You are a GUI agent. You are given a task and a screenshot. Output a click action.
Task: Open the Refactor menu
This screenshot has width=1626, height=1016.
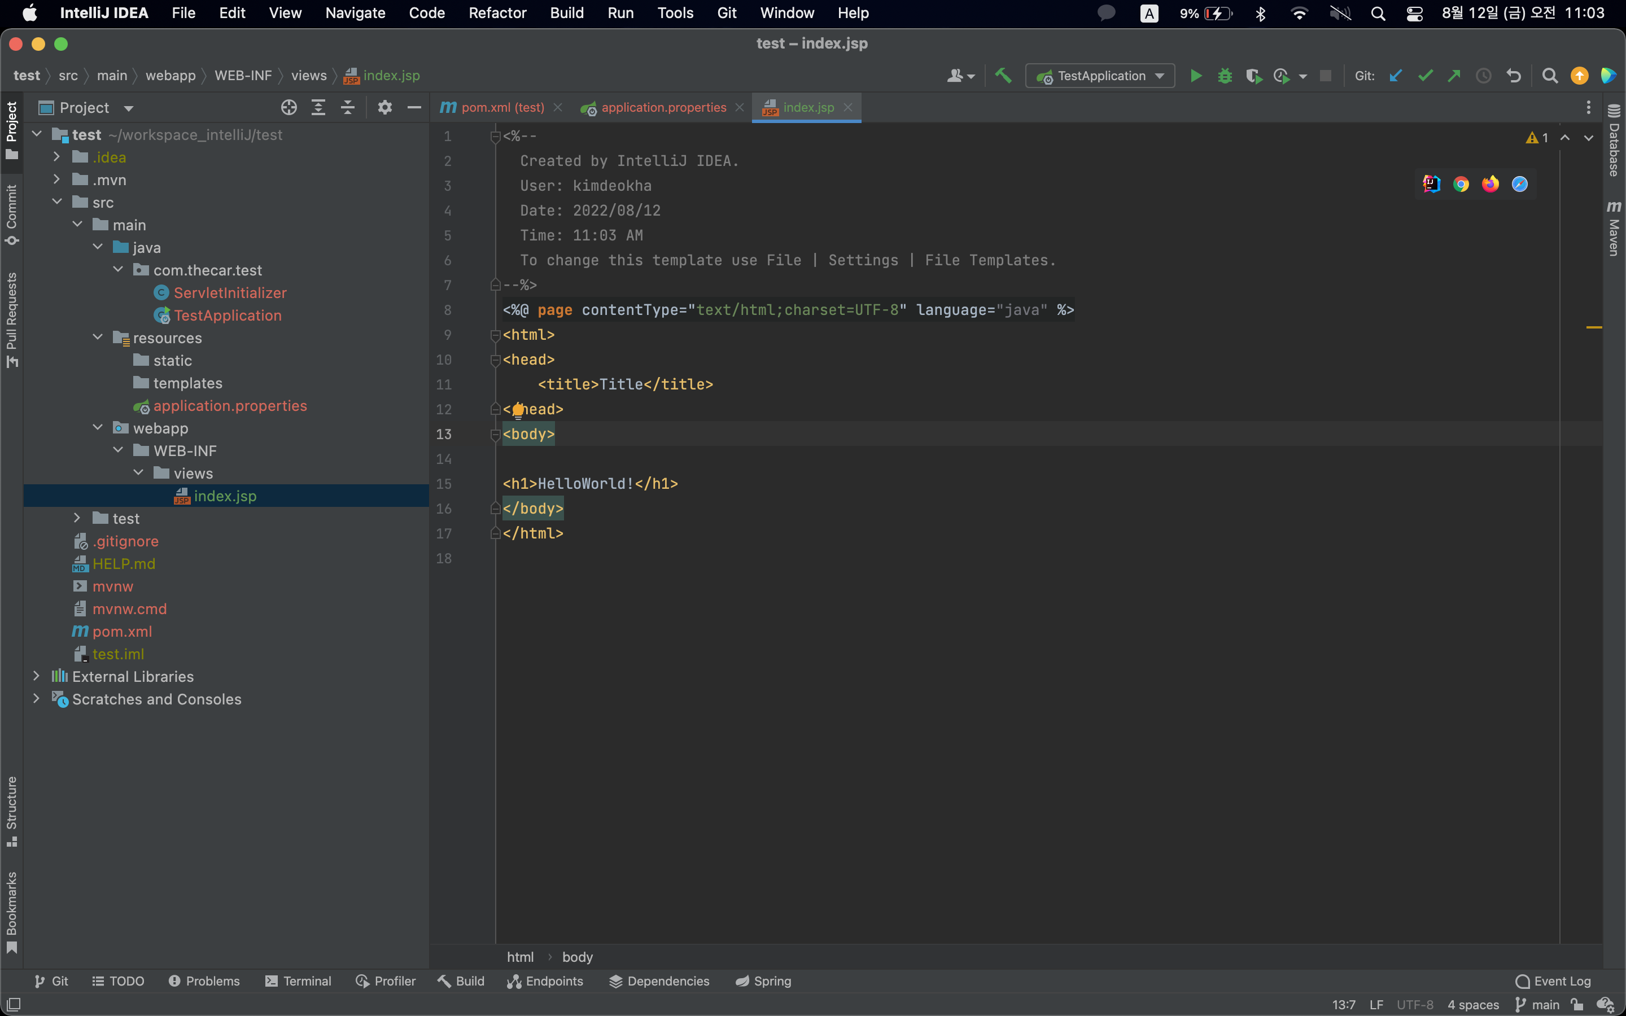[x=497, y=13]
